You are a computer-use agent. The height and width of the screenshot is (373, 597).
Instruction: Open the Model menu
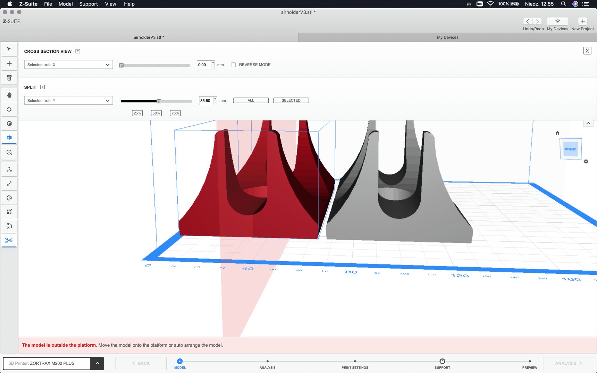(x=66, y=4)
